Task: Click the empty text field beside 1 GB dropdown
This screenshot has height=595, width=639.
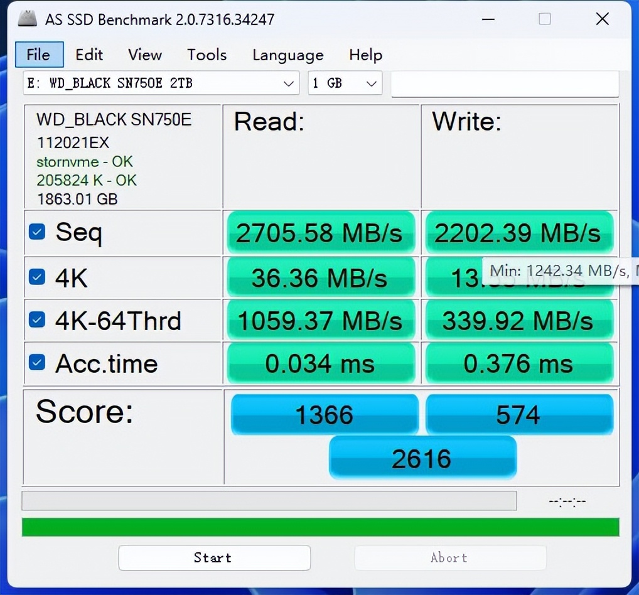Action: pos(505,84)
